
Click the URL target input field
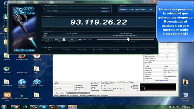[x=73, y=8]
